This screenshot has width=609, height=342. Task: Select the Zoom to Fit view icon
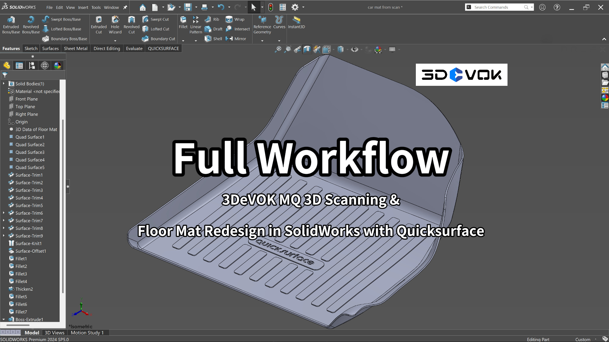point(278,49)
